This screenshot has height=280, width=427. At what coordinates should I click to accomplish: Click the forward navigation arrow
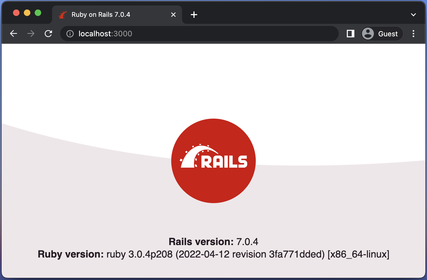(x=31, y=34)
